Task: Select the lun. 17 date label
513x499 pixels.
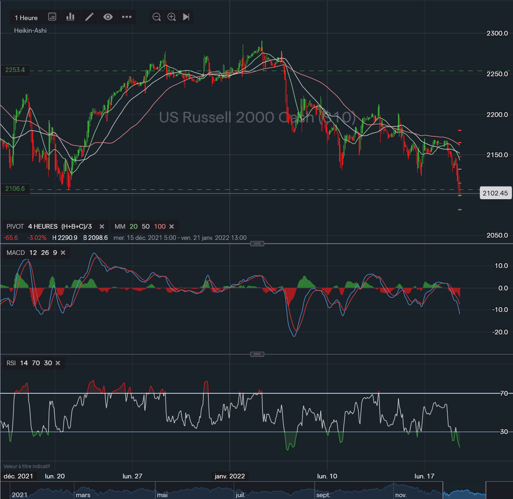Action: [x=424, y=476]
